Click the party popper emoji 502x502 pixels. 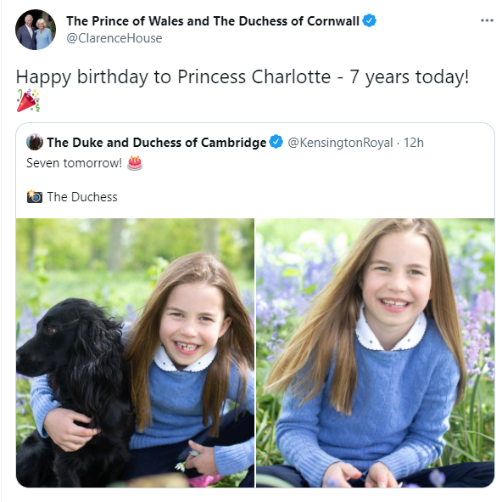point(28,100)
